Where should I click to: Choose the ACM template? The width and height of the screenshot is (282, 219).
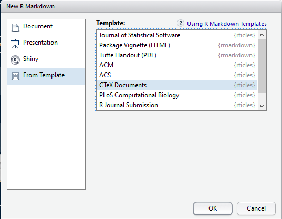(177, 65)
